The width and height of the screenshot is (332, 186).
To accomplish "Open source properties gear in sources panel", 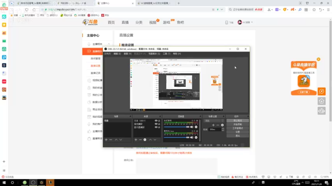I will tap(145, 140).
